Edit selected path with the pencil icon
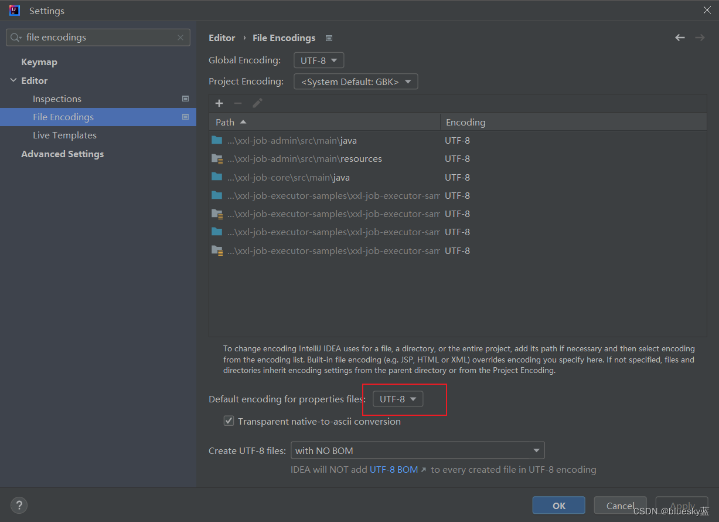This screenshot has height=522, width=719. [257, 103]
